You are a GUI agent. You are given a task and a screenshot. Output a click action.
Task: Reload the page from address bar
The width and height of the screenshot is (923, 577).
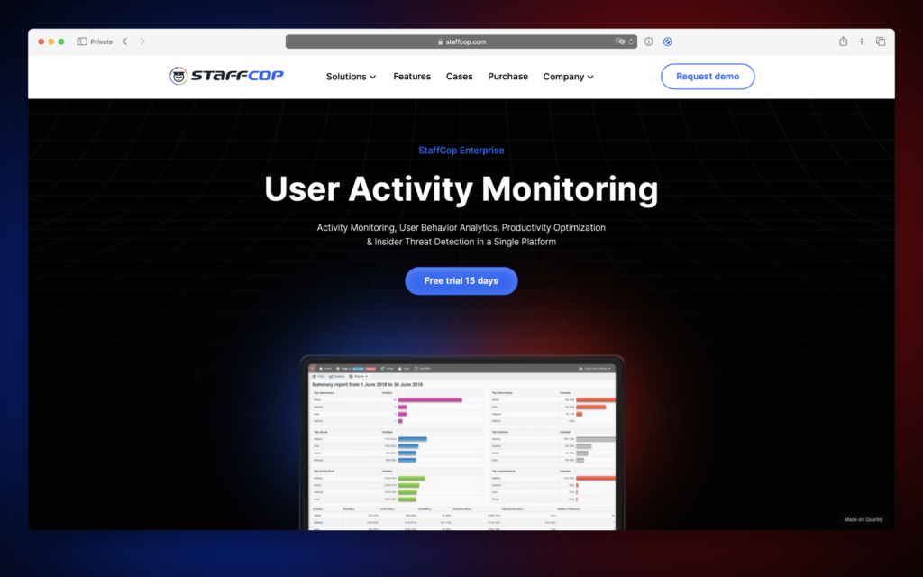click(x=631, y=41)
